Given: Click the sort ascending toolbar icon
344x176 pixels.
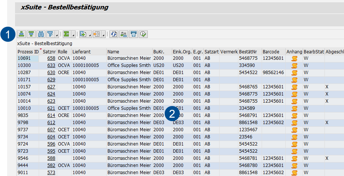Looking at the screenshot, I should [x=22, y=34].
